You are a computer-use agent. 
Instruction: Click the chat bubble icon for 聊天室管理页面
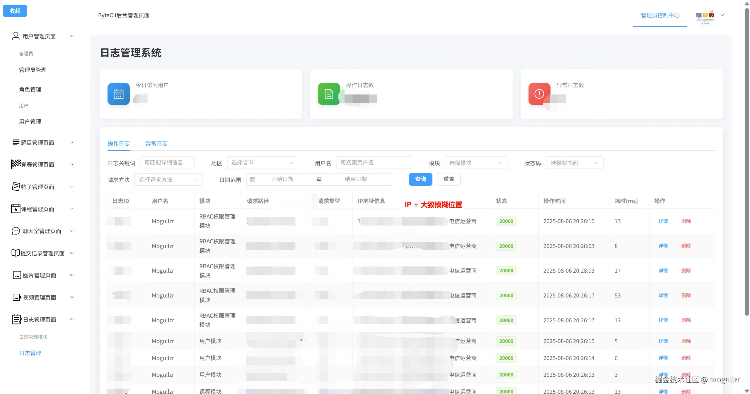tap(16, 231)
